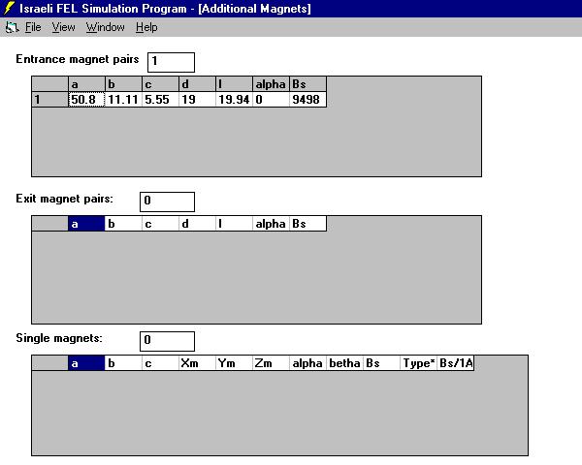Select entrance cell d value 19
The width and height of the screenshot is (582, 465).
pos(197,100)
